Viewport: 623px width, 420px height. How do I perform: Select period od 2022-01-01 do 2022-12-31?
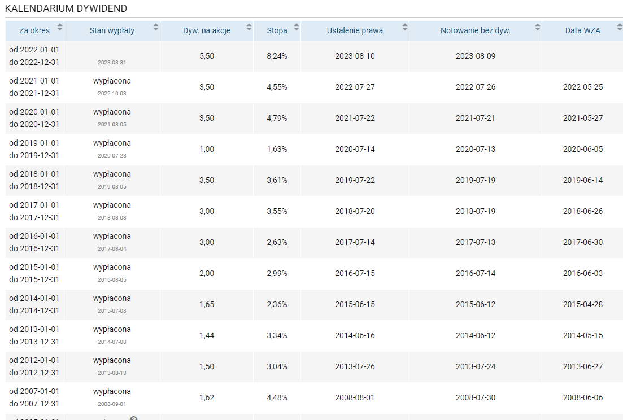[34, 56]
